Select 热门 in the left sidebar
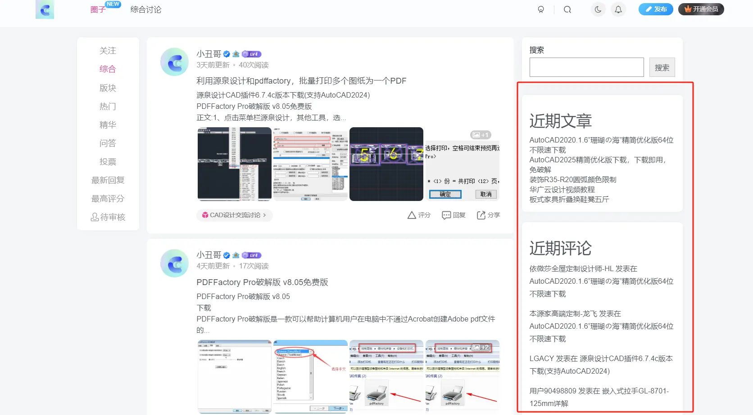The image size is (753, 415). (x=108, y=107)
